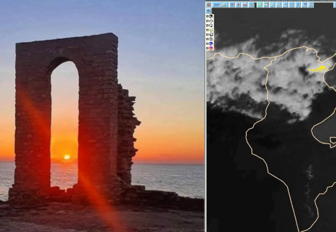
Task: Enable checkbox beside the magenta globe layer
Action: (x=207, y=48)
